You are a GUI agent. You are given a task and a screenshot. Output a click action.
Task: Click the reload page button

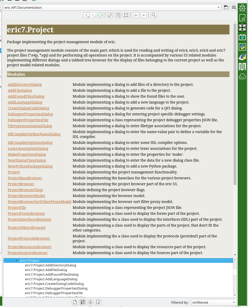(x=100, y=15)
